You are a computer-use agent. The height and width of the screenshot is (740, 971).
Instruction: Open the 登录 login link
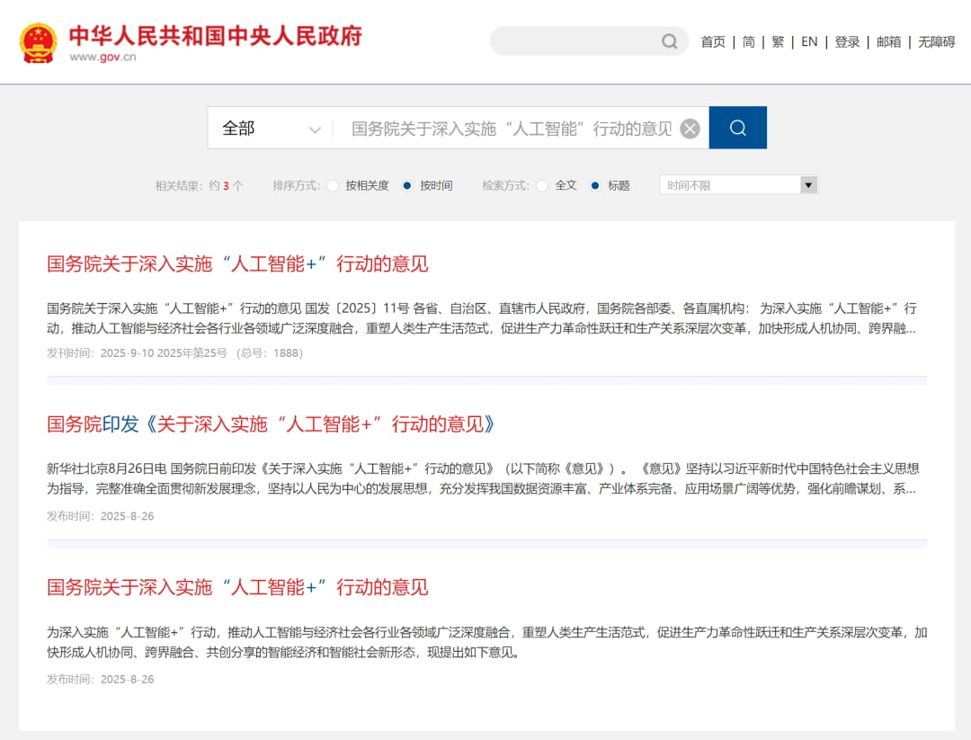(x=847, y=42)
